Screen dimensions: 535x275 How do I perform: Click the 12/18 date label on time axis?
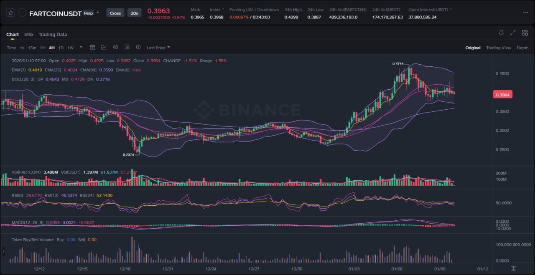[125, 269]
